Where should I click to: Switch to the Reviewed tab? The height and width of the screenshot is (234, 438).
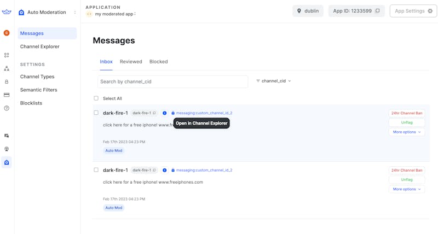click(x=131, y=62)
